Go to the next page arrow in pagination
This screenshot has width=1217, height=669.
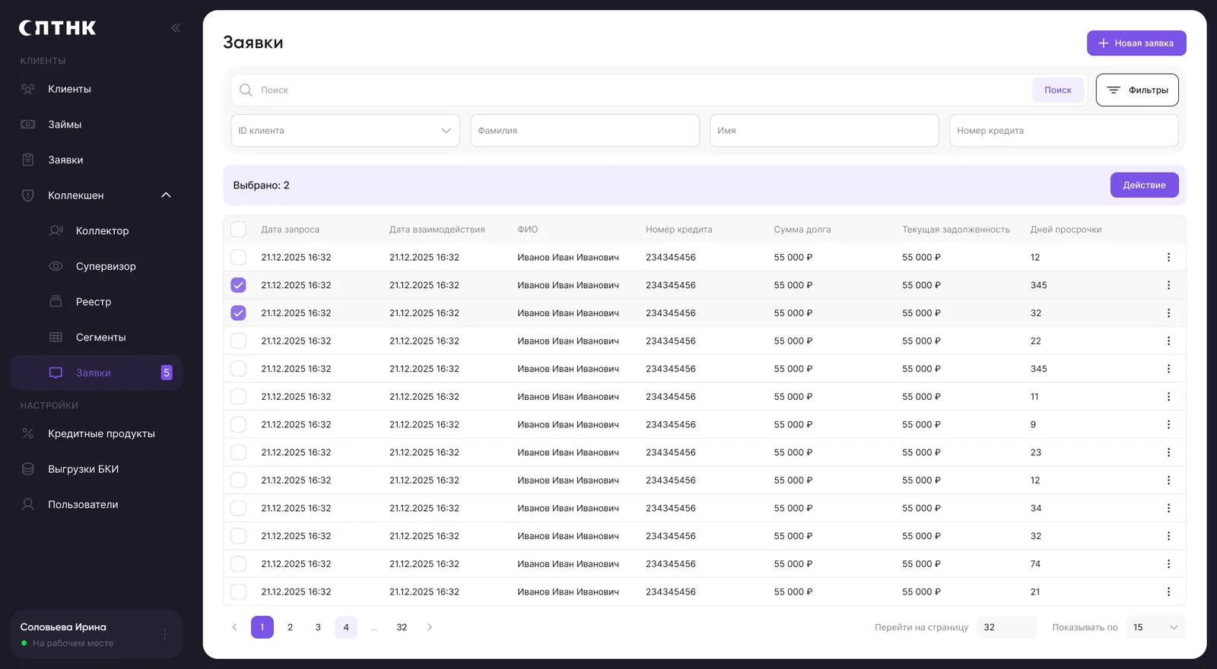(x=430, y=627)
